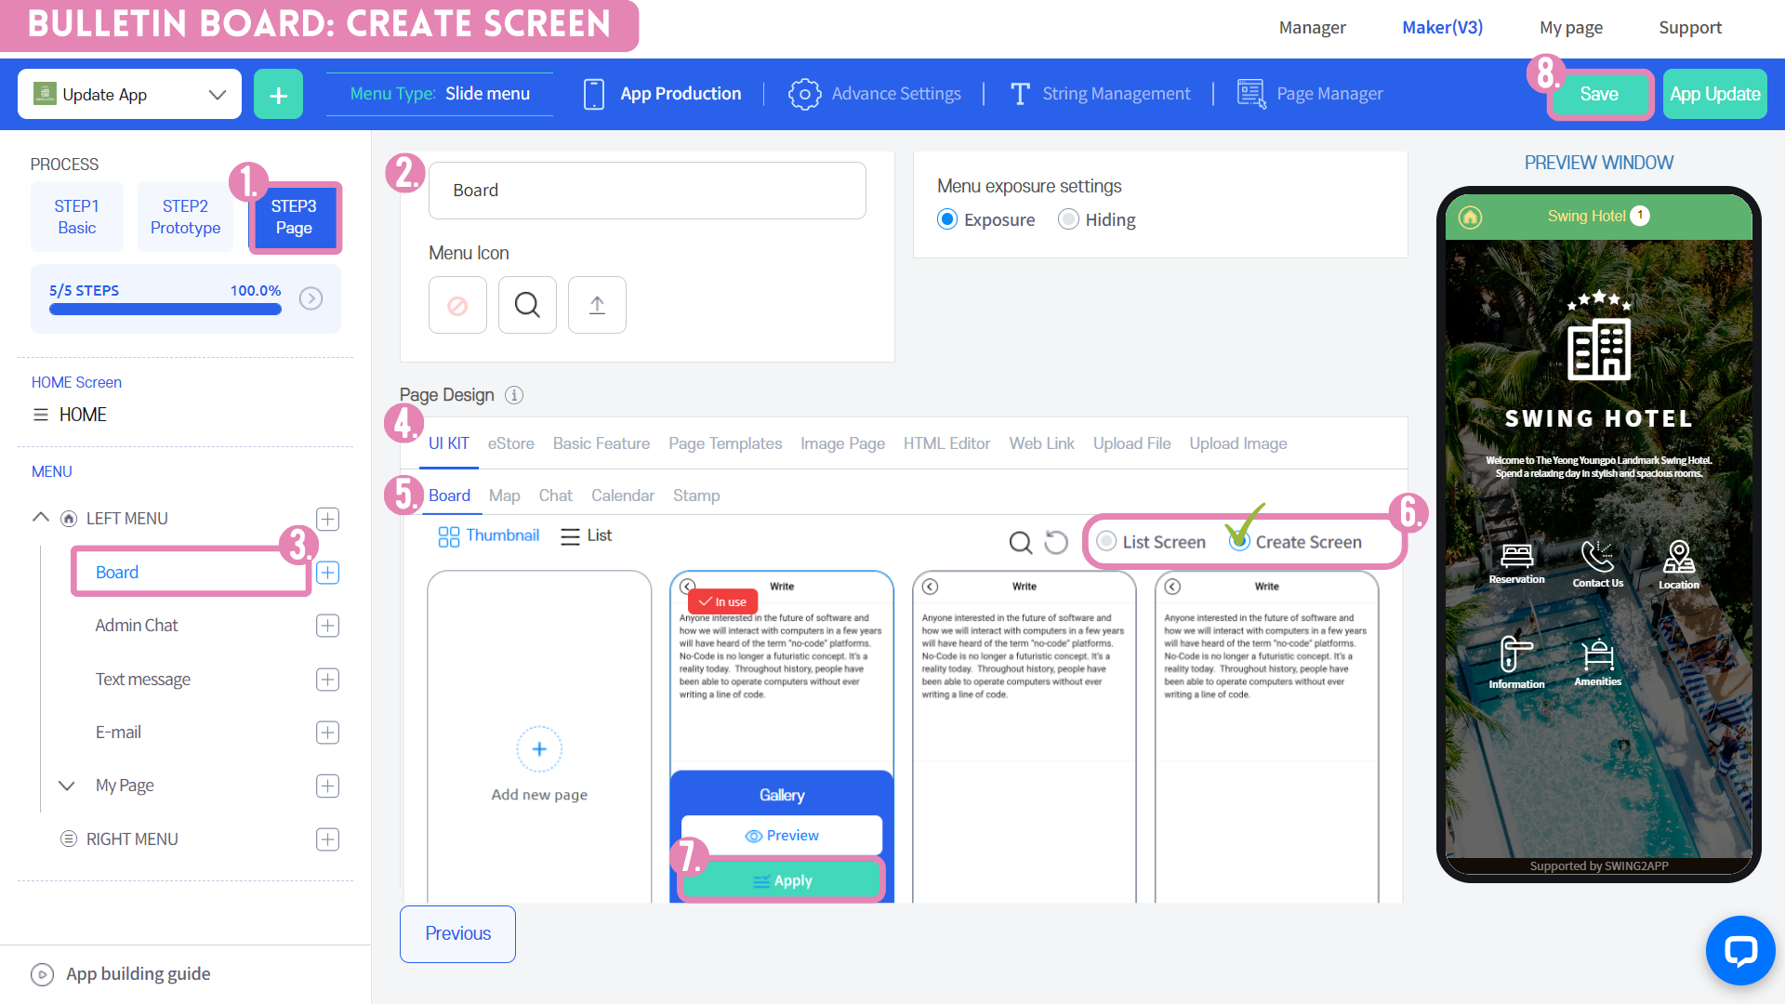Screen dimensions: 1785x1004
Task: Click the no-icon (prohibited) menu icon option
Action: pos(457,305)
